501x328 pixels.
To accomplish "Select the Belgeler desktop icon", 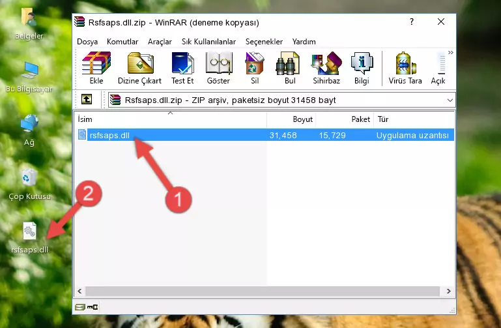I will 29,24.
